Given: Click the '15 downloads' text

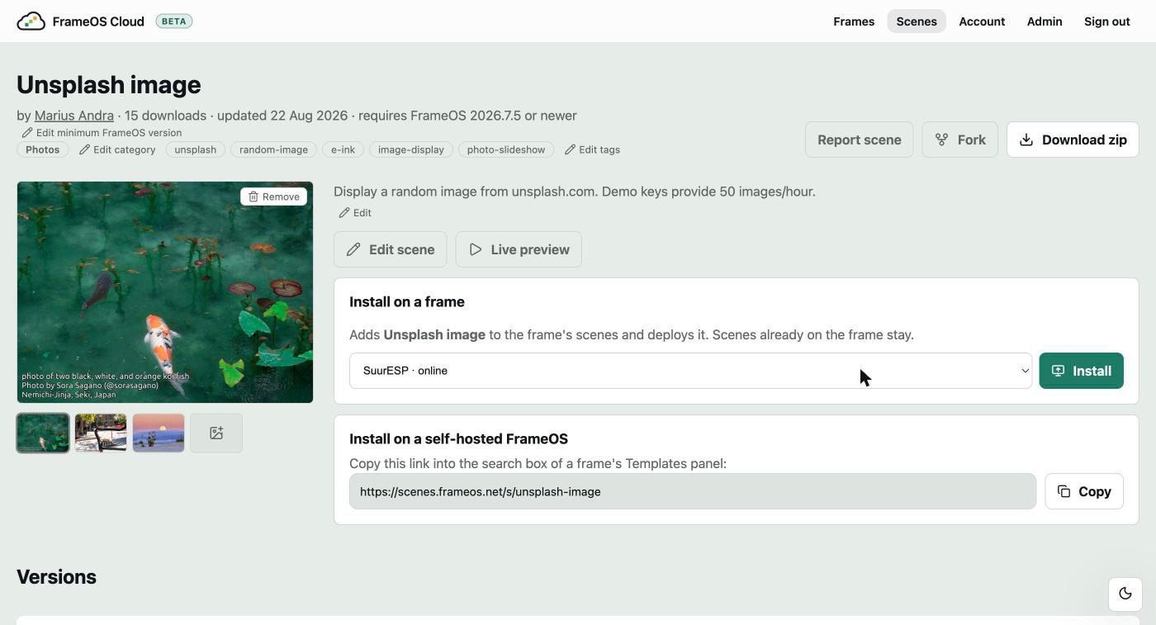Looking at the screenshot, I should click(x=165, y=116).
